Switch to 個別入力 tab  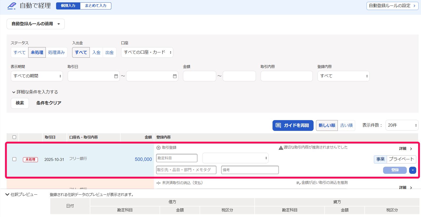[x=68, y=6]
